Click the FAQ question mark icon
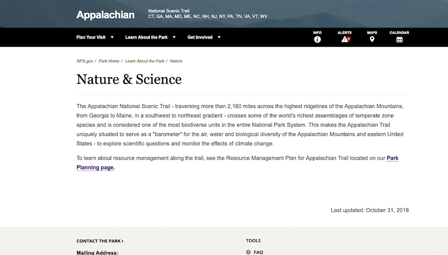Viewport: 448px width, 255px height. tap(248, 252)
